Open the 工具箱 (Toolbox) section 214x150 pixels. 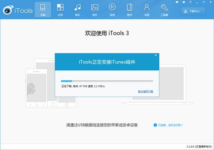point(164,10)
